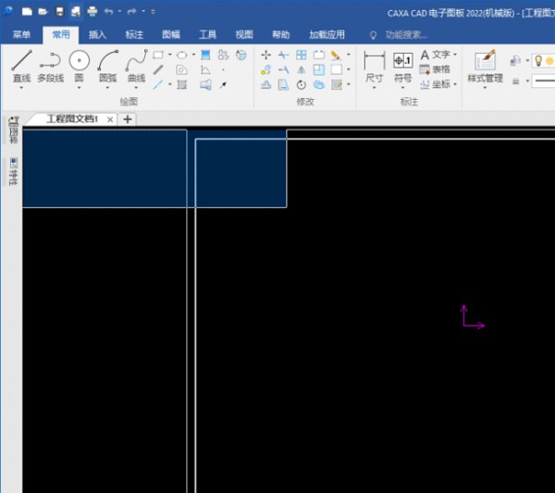This screenshot has width=555, height=493.
Task: Select the 曲线 spline curve tool
Action: [136, 67]
